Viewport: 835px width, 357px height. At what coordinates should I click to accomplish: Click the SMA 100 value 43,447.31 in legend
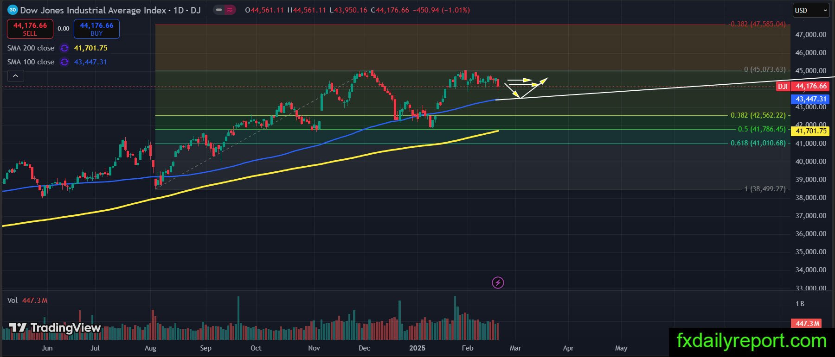pyautogui.click(x=91, y=62)
